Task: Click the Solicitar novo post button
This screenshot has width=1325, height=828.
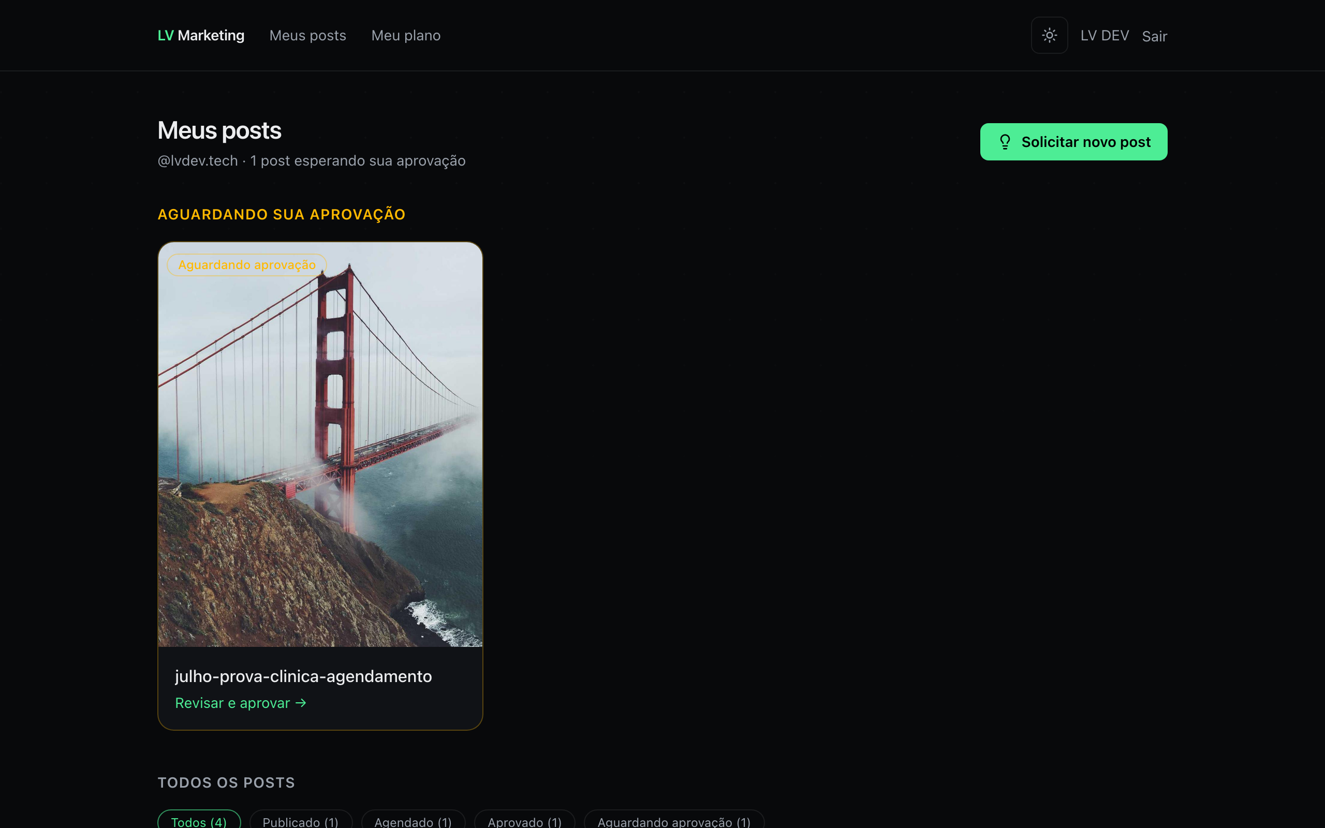Action: pyautogui.click(x=1073, y=142)
